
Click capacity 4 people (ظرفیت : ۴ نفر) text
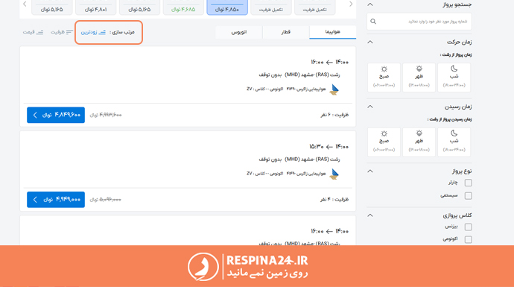coord(334,199)
